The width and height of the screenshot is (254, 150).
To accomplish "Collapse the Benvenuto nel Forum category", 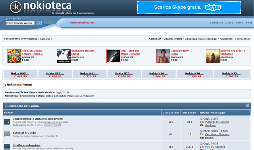I will (x=248, y=106).
